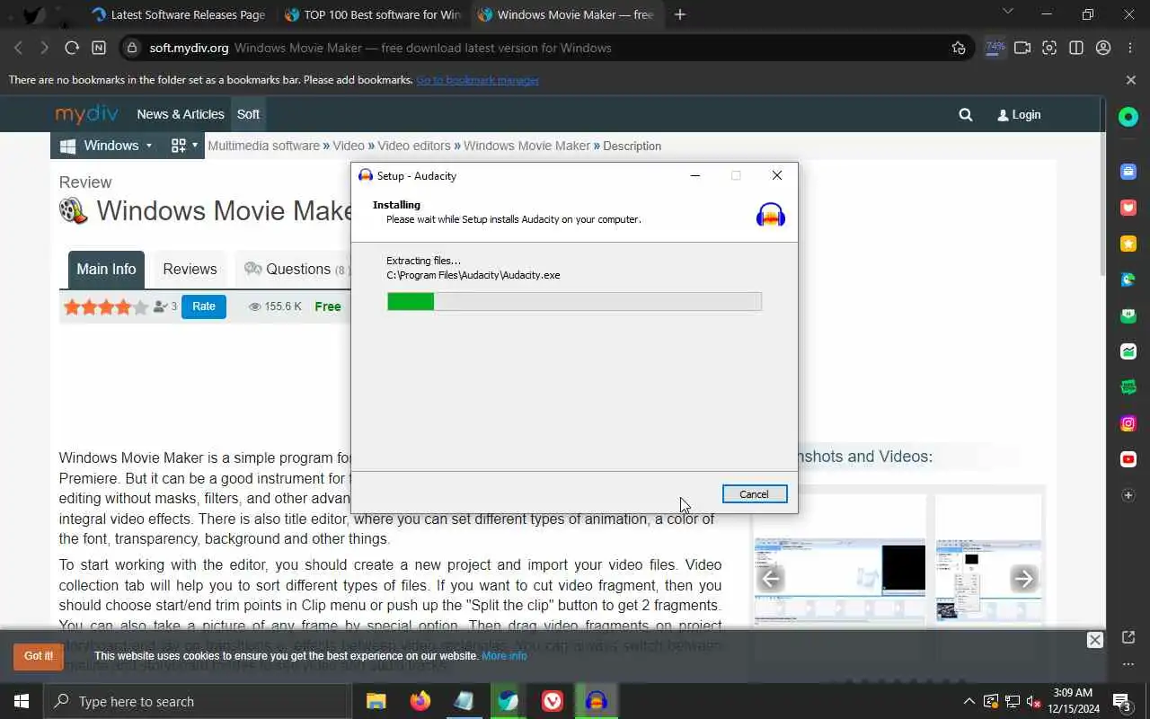
Task: Click the green circle sidebar icon
Action: [x=1128, y=117]
